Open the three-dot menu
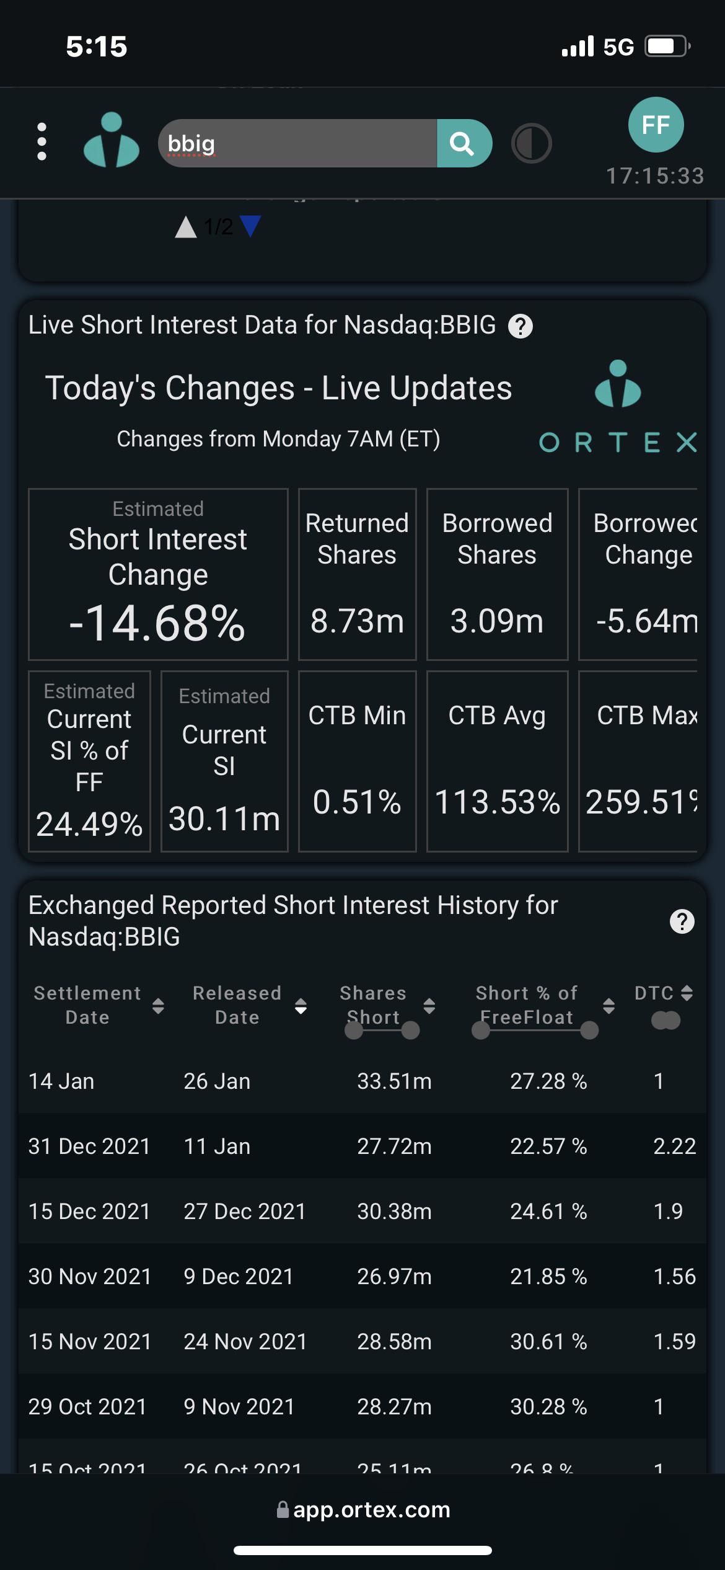This screenshot has height=1570, width=725. [x=42, y=141]
